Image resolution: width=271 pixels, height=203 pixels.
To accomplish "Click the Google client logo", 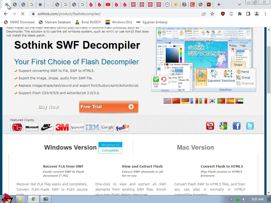I will pyautogui.click(x=107, y=127).
